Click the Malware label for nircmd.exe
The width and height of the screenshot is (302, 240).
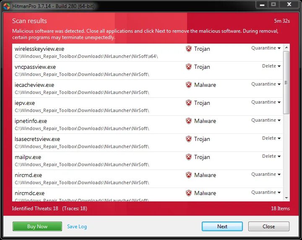coord(205,175)
